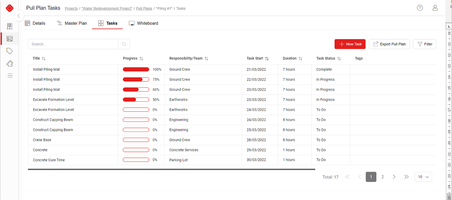The height and width of the screenshot is (200, 452).
Task: Go to previous page arrow
Action: click(x=359, y=177)
